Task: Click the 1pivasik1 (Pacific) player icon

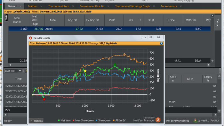Action: coord(195,121)
